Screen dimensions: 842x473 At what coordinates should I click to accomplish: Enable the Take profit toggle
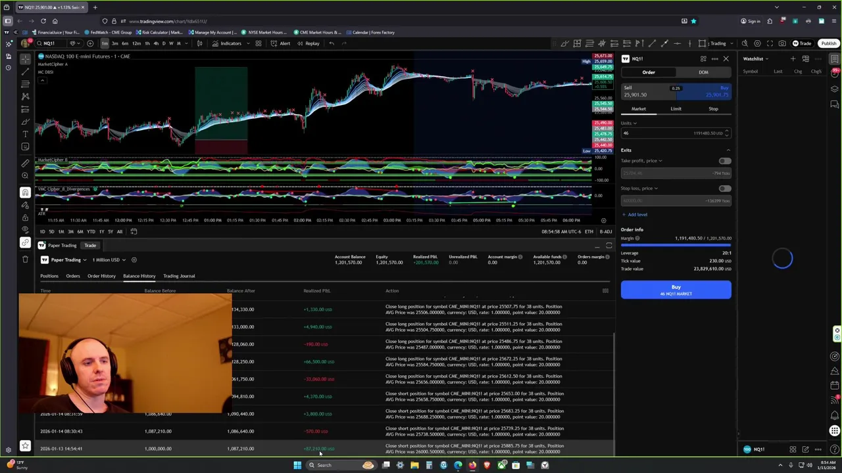point(724,161)
